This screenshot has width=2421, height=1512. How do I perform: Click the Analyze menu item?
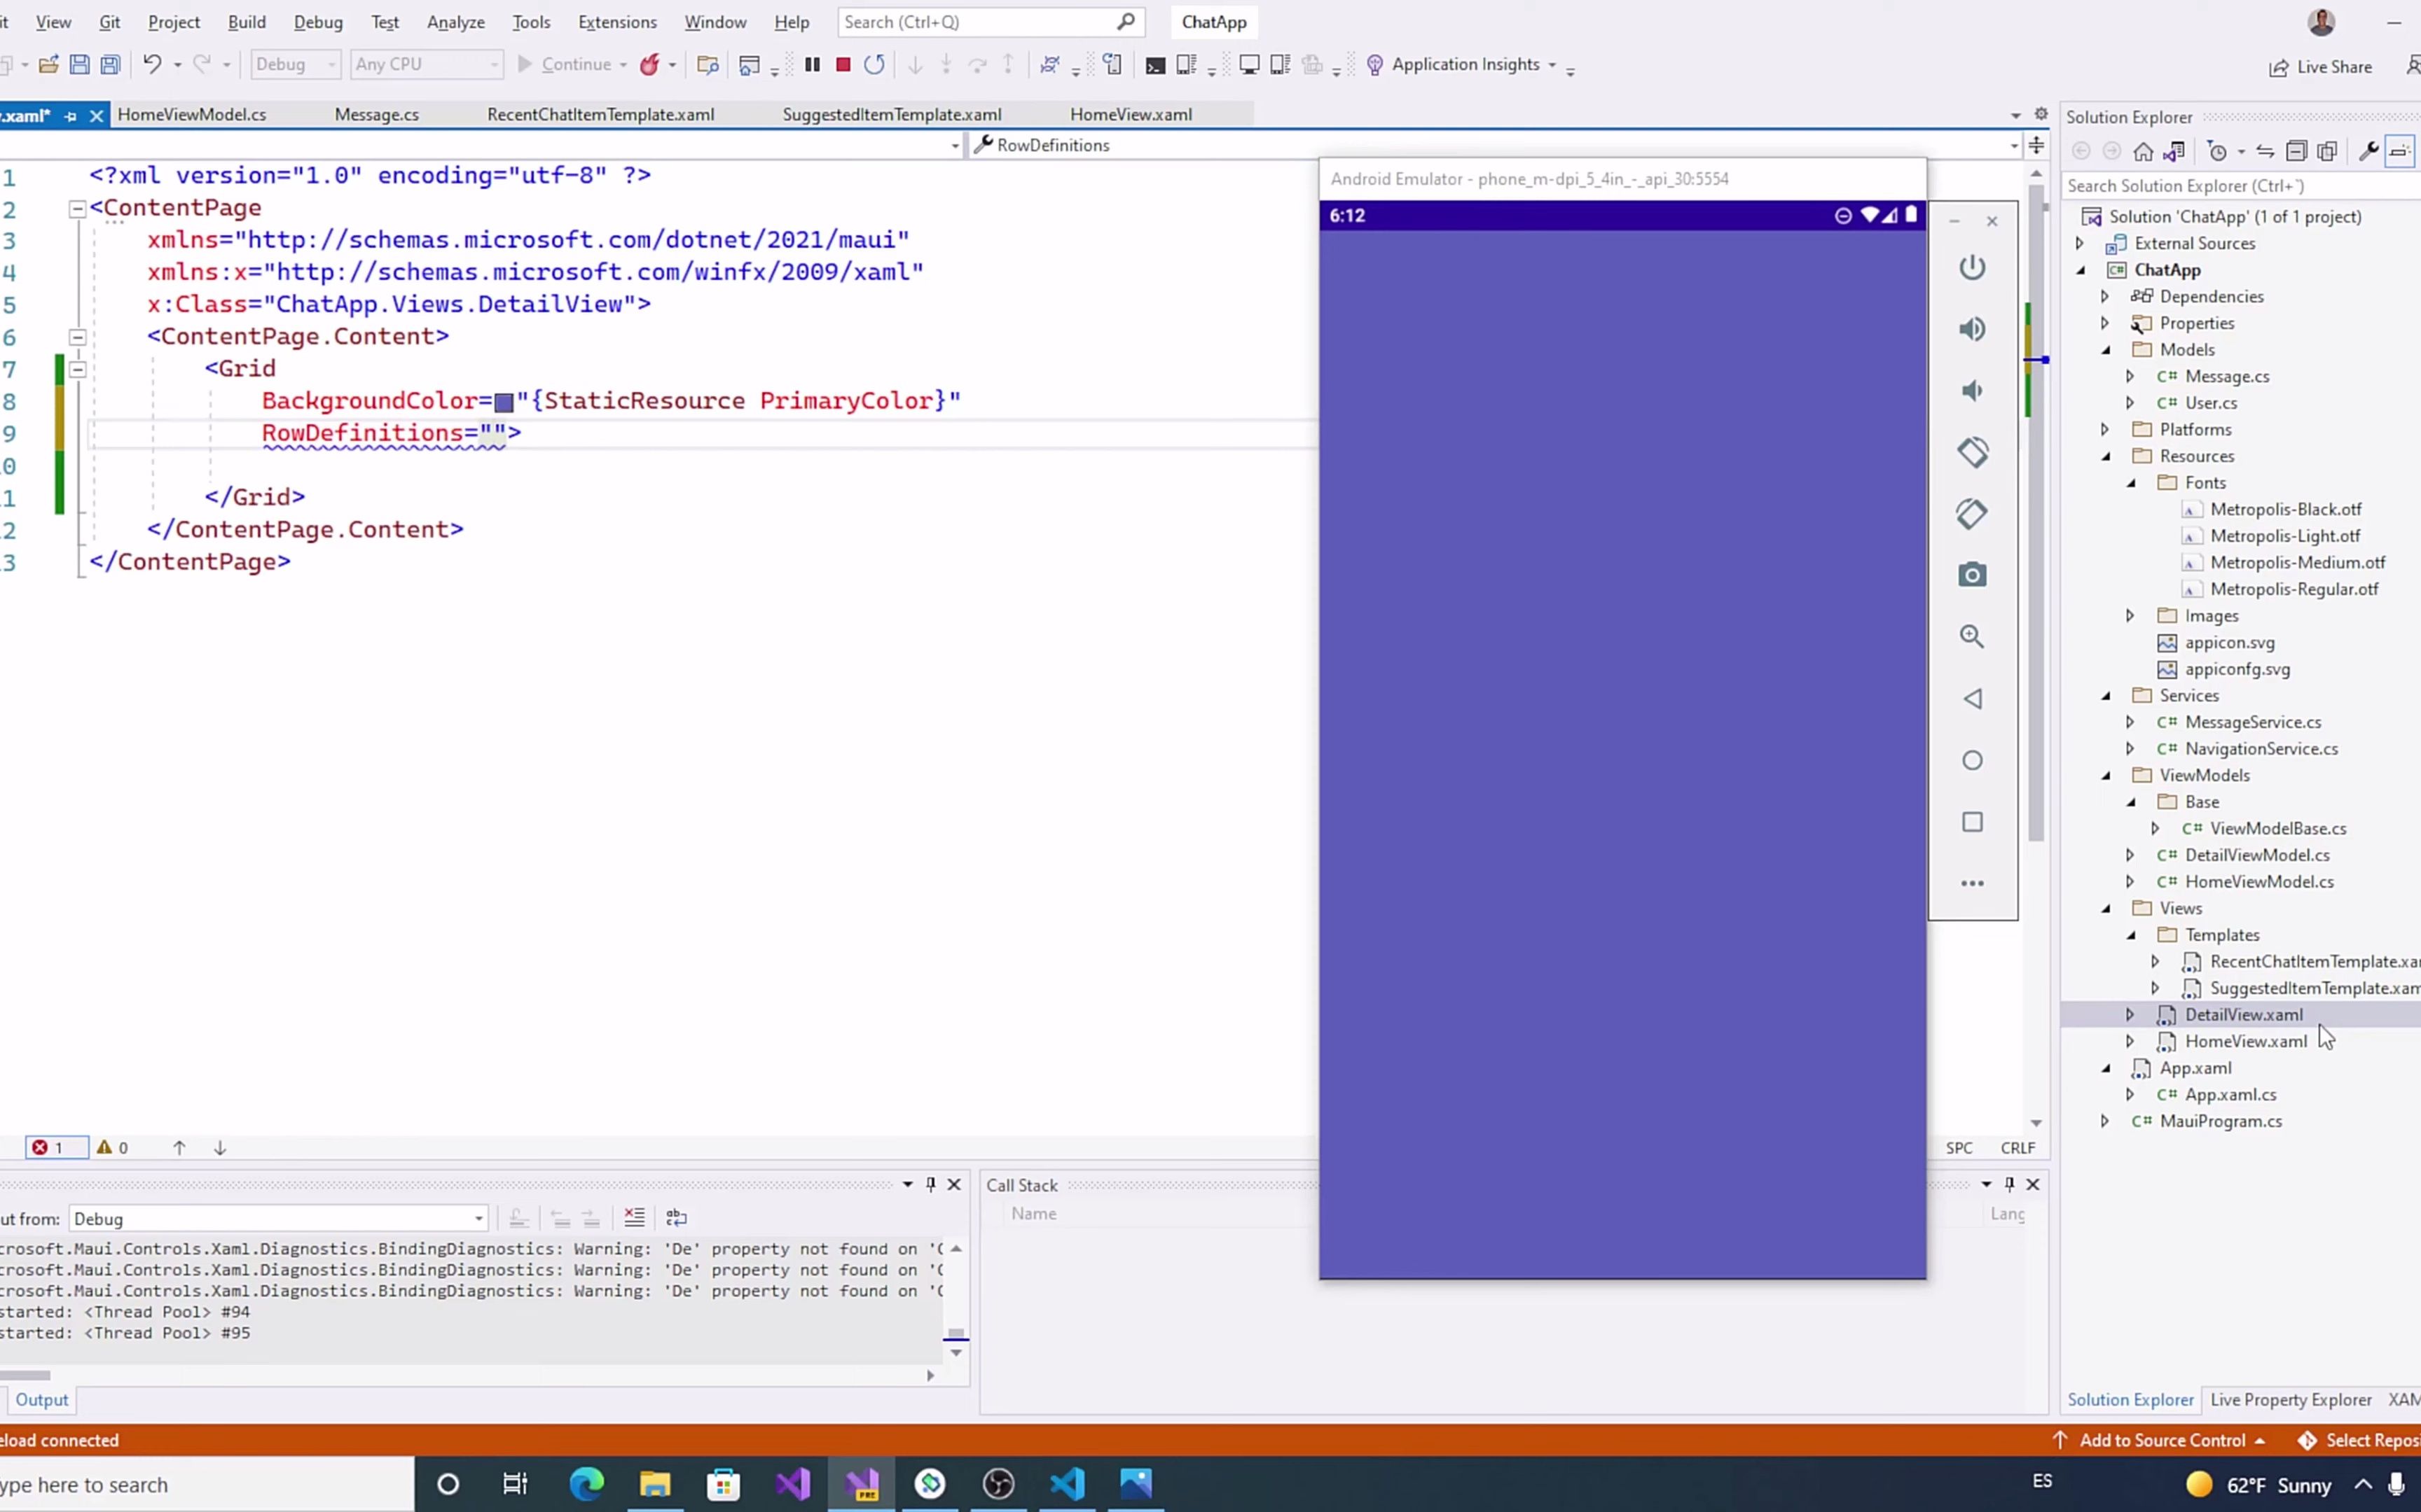click(x=455, y=22)
